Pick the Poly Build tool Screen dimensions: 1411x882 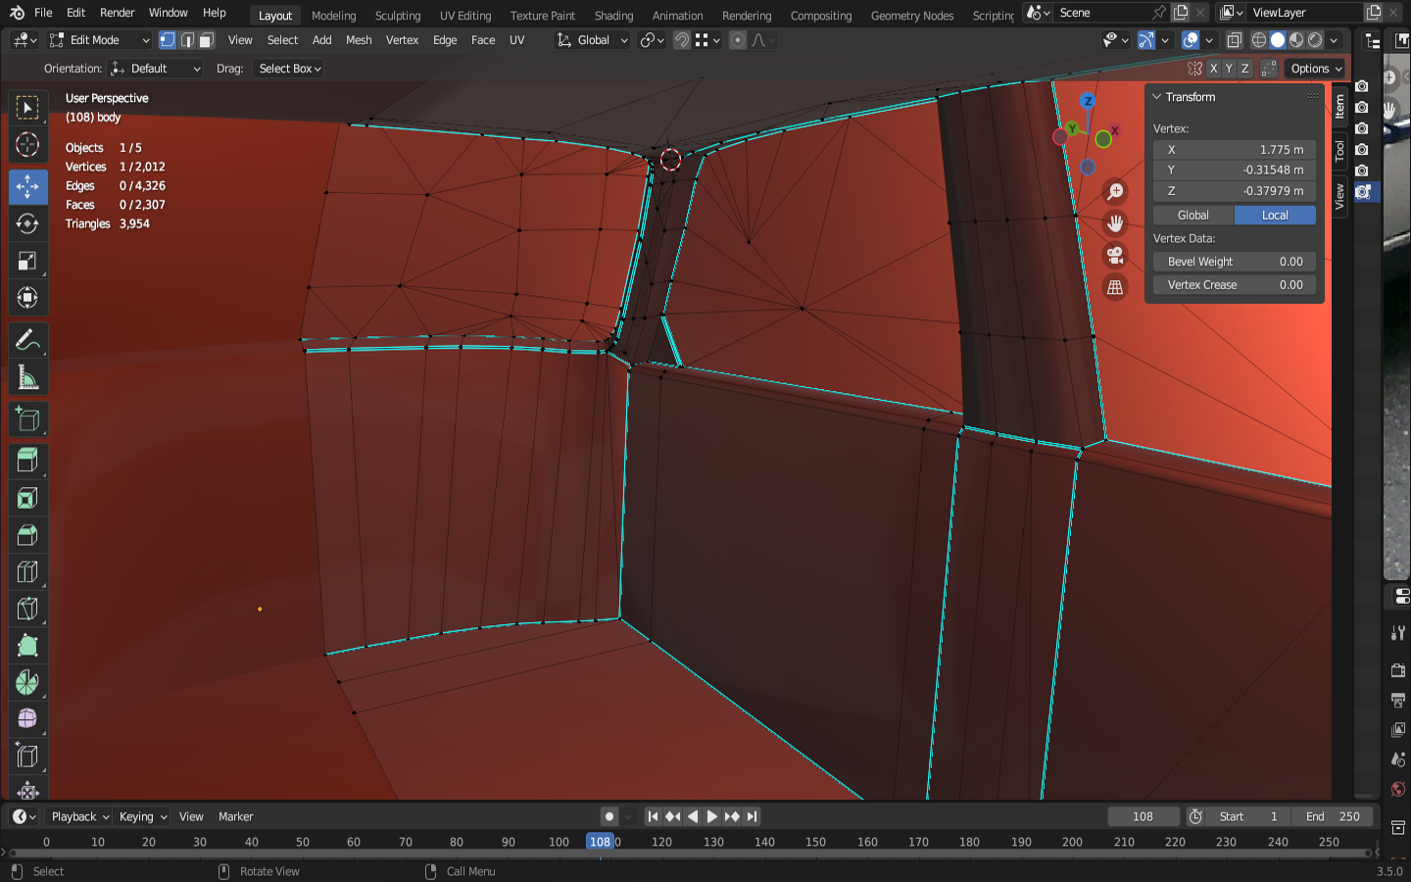coord(27,647)
